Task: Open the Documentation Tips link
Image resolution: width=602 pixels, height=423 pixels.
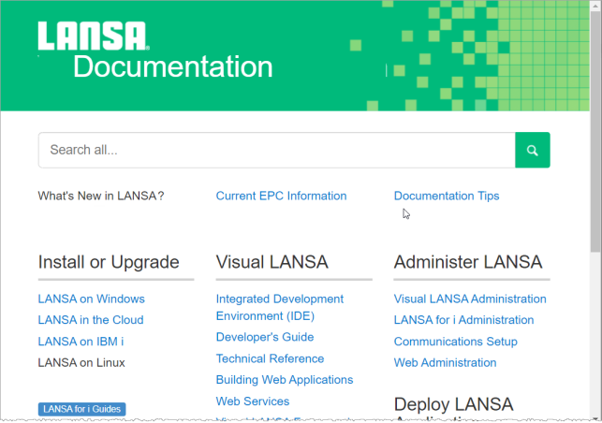Action: (x=447, y=197)
